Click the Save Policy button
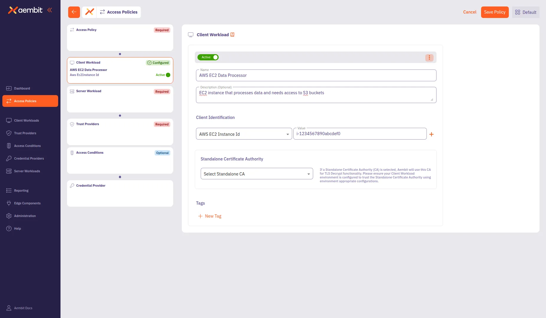 point(495,12)
